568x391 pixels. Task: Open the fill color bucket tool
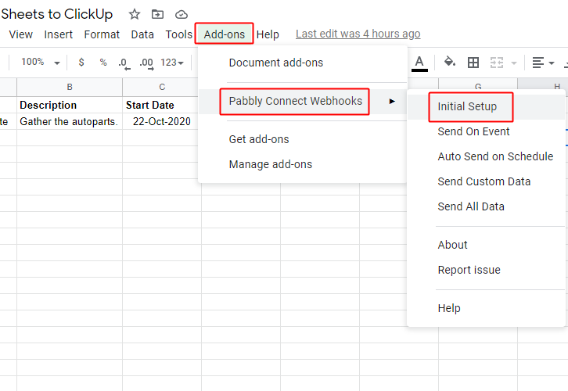[x=450, y=62]
